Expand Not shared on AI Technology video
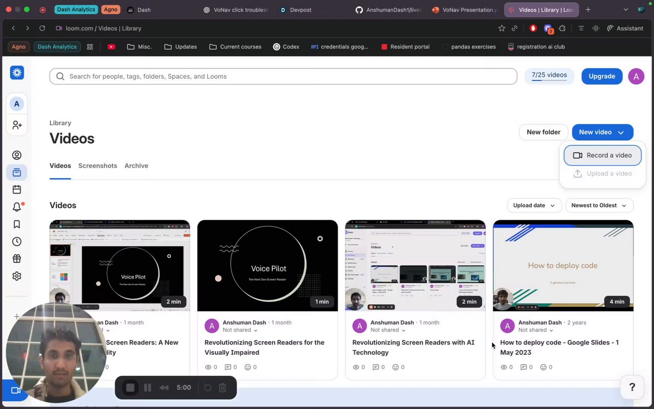 (388, 330)
